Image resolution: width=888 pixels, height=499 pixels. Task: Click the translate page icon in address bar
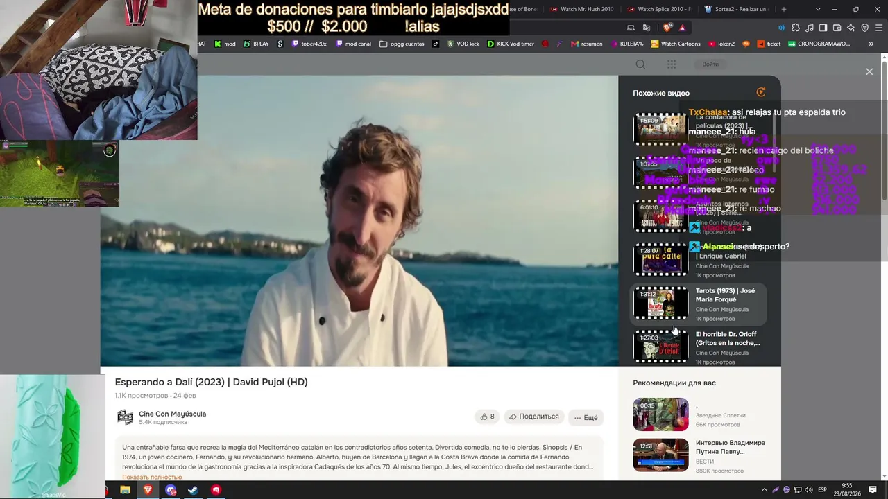[x=647, y=28]
